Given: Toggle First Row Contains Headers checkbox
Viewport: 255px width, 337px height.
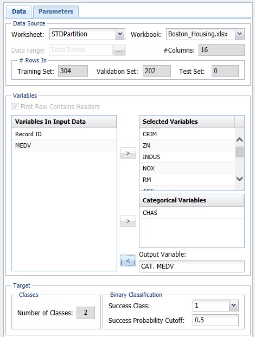Looking at the screenshot, I should coord(15,106).
